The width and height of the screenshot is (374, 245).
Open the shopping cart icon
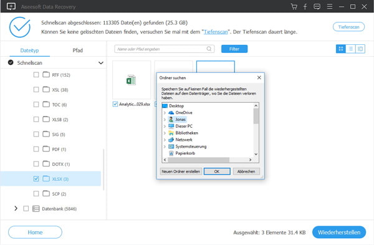coord(294,6)
